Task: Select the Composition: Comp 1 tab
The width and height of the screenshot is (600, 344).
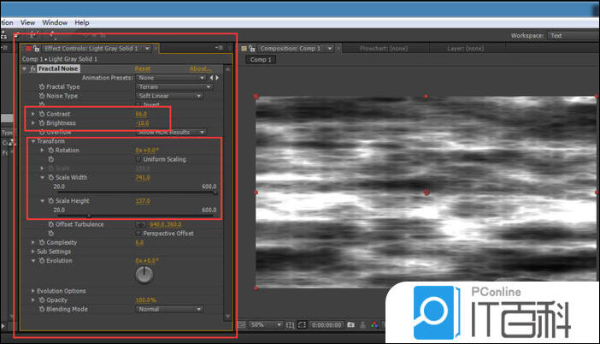Action: [290, 49]
